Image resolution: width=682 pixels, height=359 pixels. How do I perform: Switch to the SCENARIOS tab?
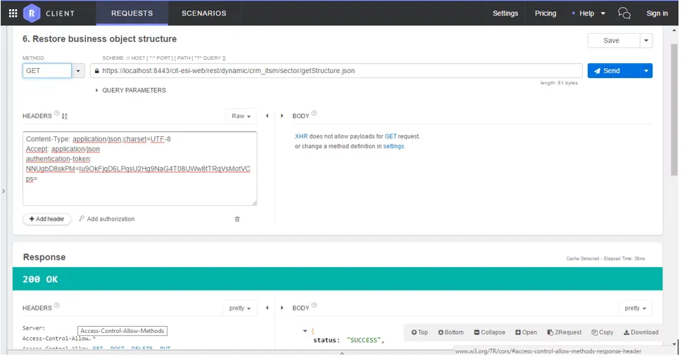pyautogui.click(x=205, y=13)
